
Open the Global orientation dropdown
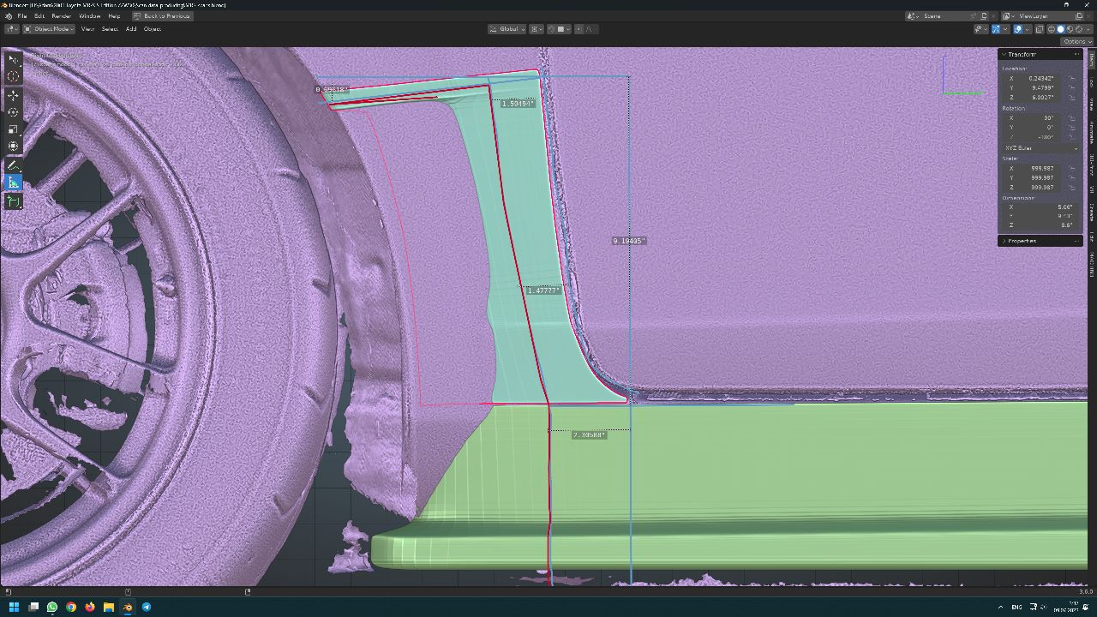(x=506, y=29)
